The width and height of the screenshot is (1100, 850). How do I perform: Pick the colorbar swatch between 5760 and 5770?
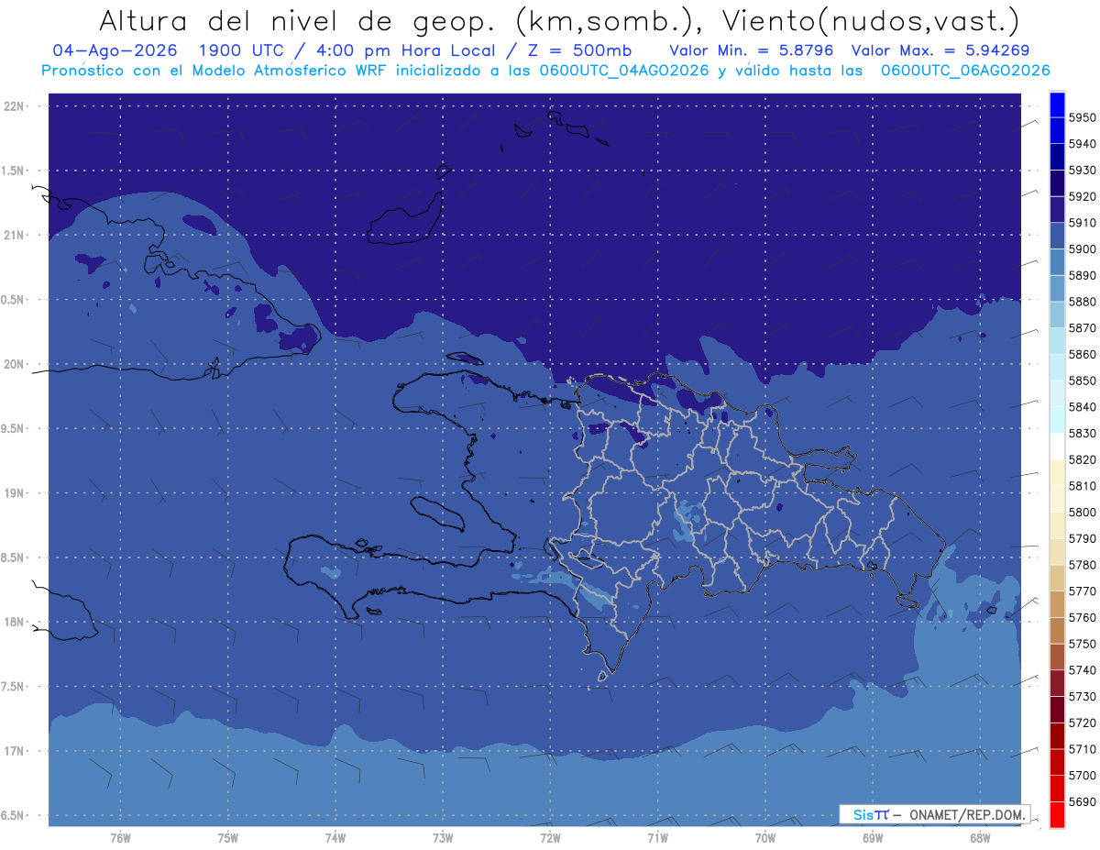[1057, 604]
